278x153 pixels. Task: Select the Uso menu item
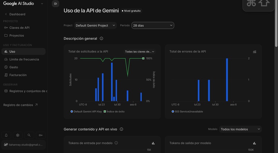[23, 52]
